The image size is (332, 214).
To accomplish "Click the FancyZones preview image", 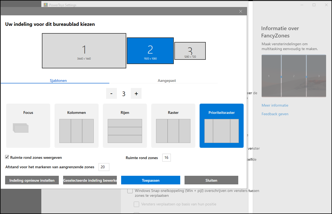I will [294, 76].
